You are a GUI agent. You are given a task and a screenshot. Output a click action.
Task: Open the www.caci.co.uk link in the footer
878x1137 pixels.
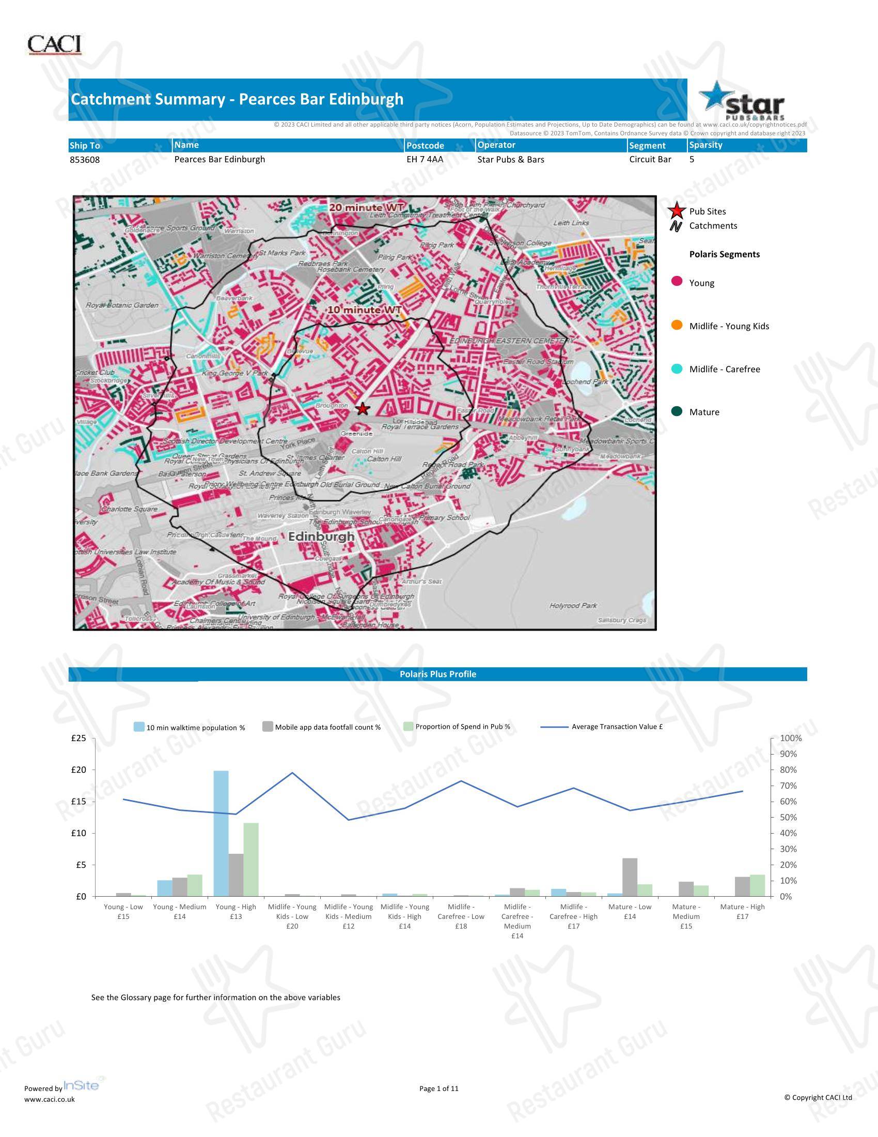[50, 1099]
